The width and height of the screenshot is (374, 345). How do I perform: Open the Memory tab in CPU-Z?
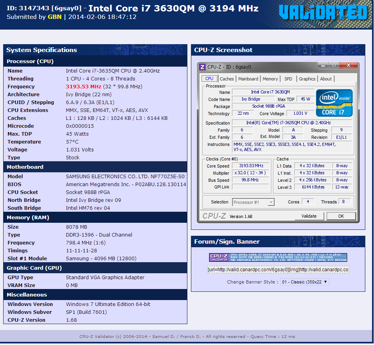270,79
